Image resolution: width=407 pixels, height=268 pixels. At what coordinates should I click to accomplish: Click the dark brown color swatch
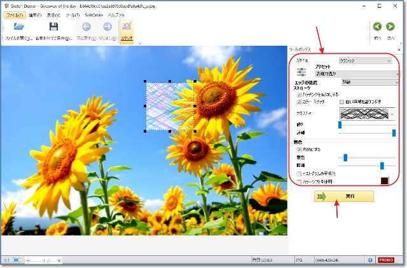[x=384, y=181]
